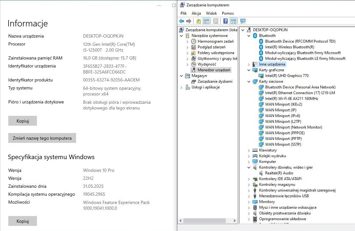355x231 pixels.
Task: Click the scan for hardware changes monitor icon
Action: click(243, 21)
